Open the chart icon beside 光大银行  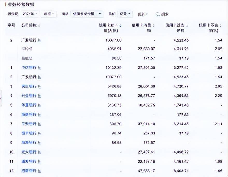(x=40, y=152)
